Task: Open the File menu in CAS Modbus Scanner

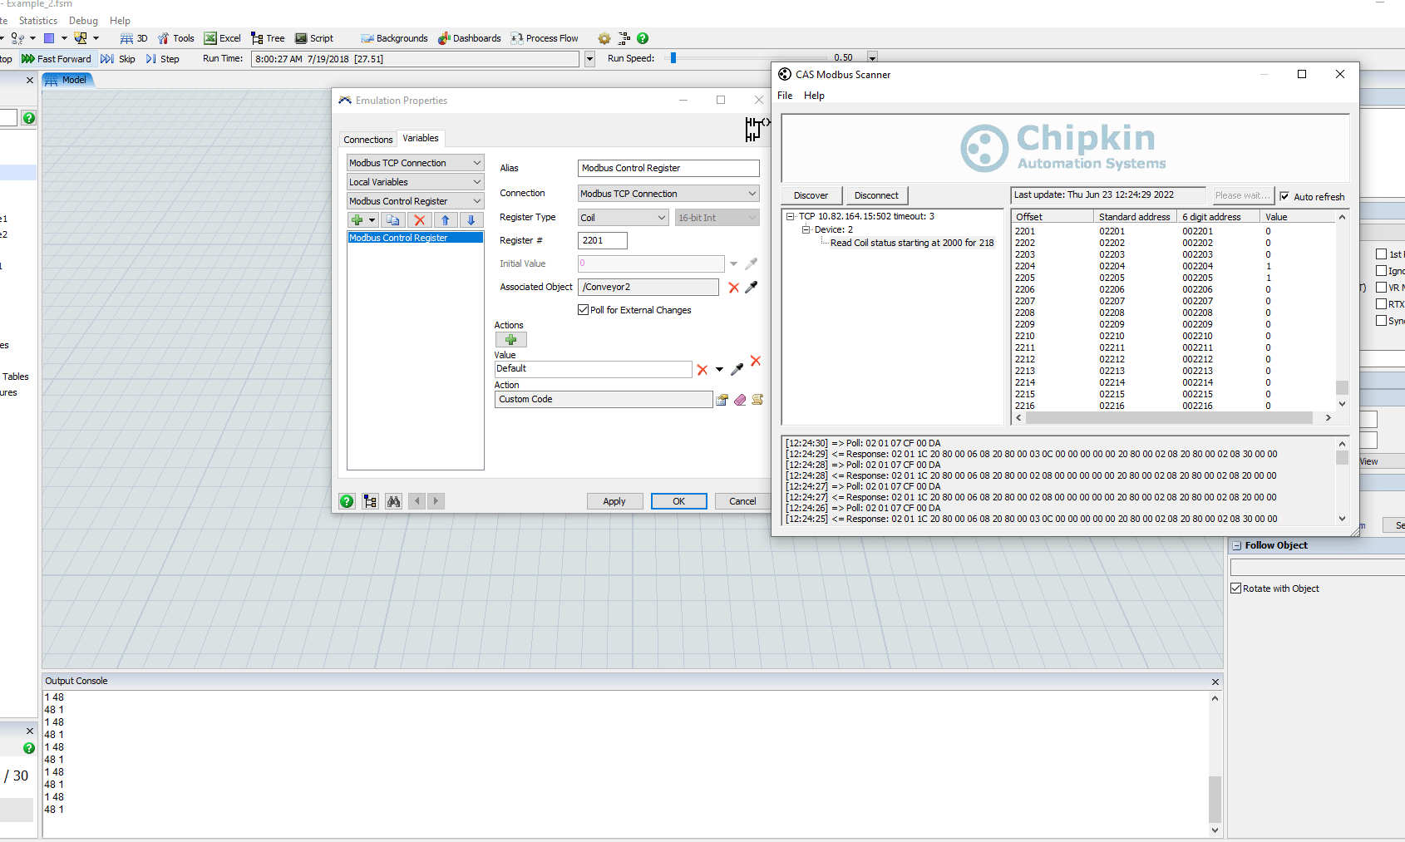Action: point(784,95)
